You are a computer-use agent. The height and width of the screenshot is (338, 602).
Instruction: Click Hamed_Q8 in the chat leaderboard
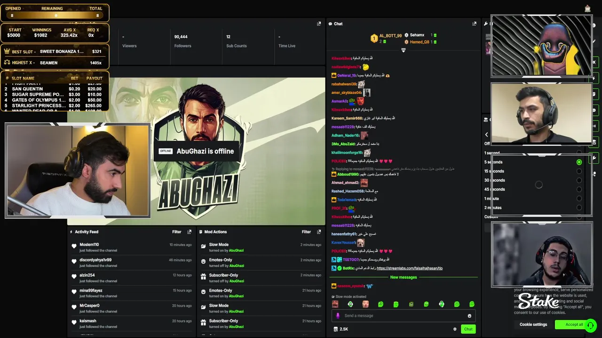[x=420, y=42]
